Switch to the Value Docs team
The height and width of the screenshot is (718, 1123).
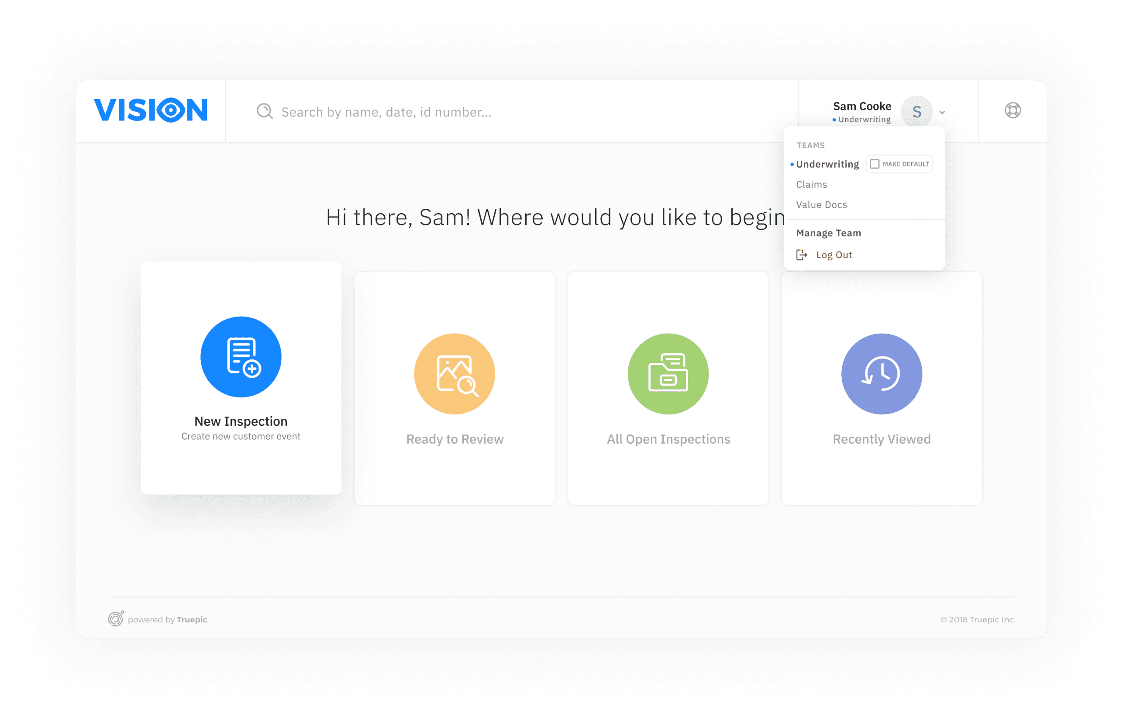821,204
